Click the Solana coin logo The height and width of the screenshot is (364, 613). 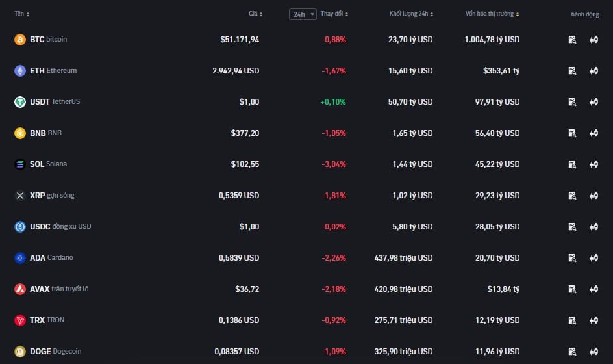tap(20, 164)
